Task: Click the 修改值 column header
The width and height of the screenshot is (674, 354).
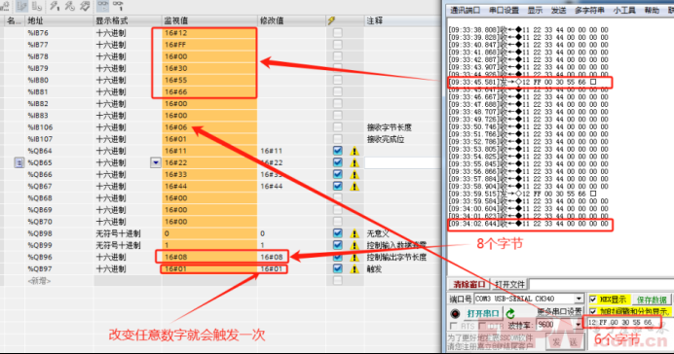Action: click(x=292, y=20)
